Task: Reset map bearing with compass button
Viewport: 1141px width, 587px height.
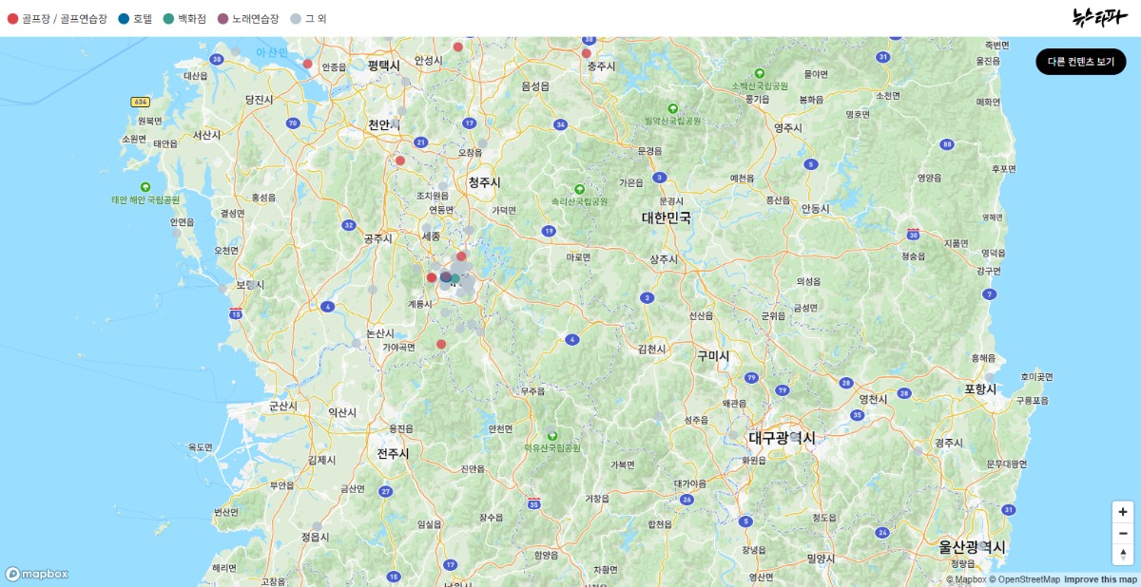Action: click(1123, 555)
